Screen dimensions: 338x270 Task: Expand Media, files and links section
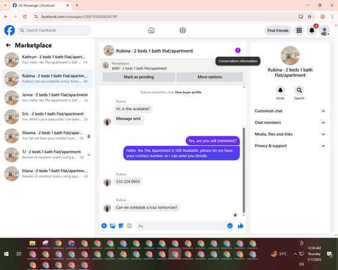290,134
